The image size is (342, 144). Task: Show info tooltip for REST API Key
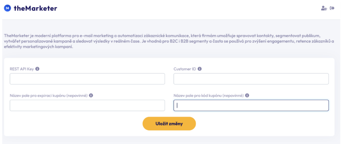[x=37, y=69]
